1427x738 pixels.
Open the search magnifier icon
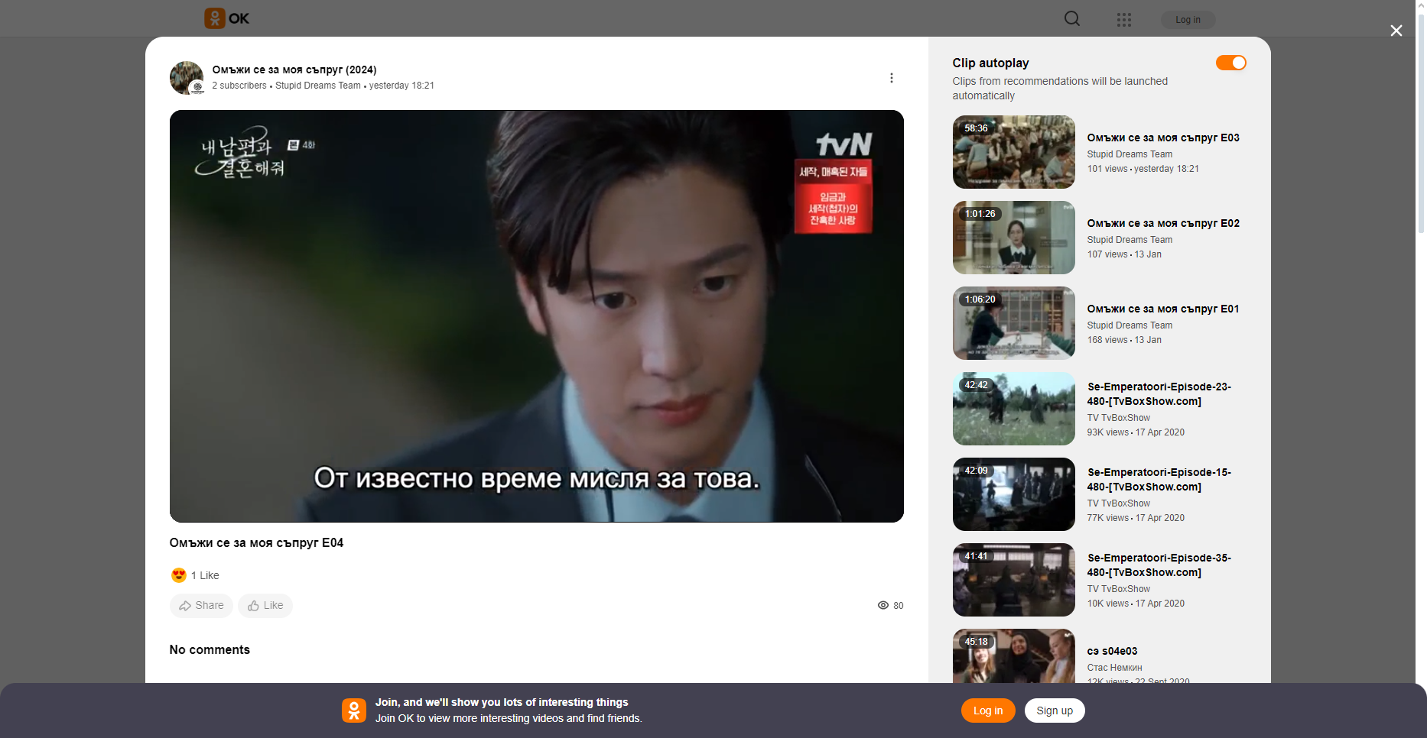1072,19
